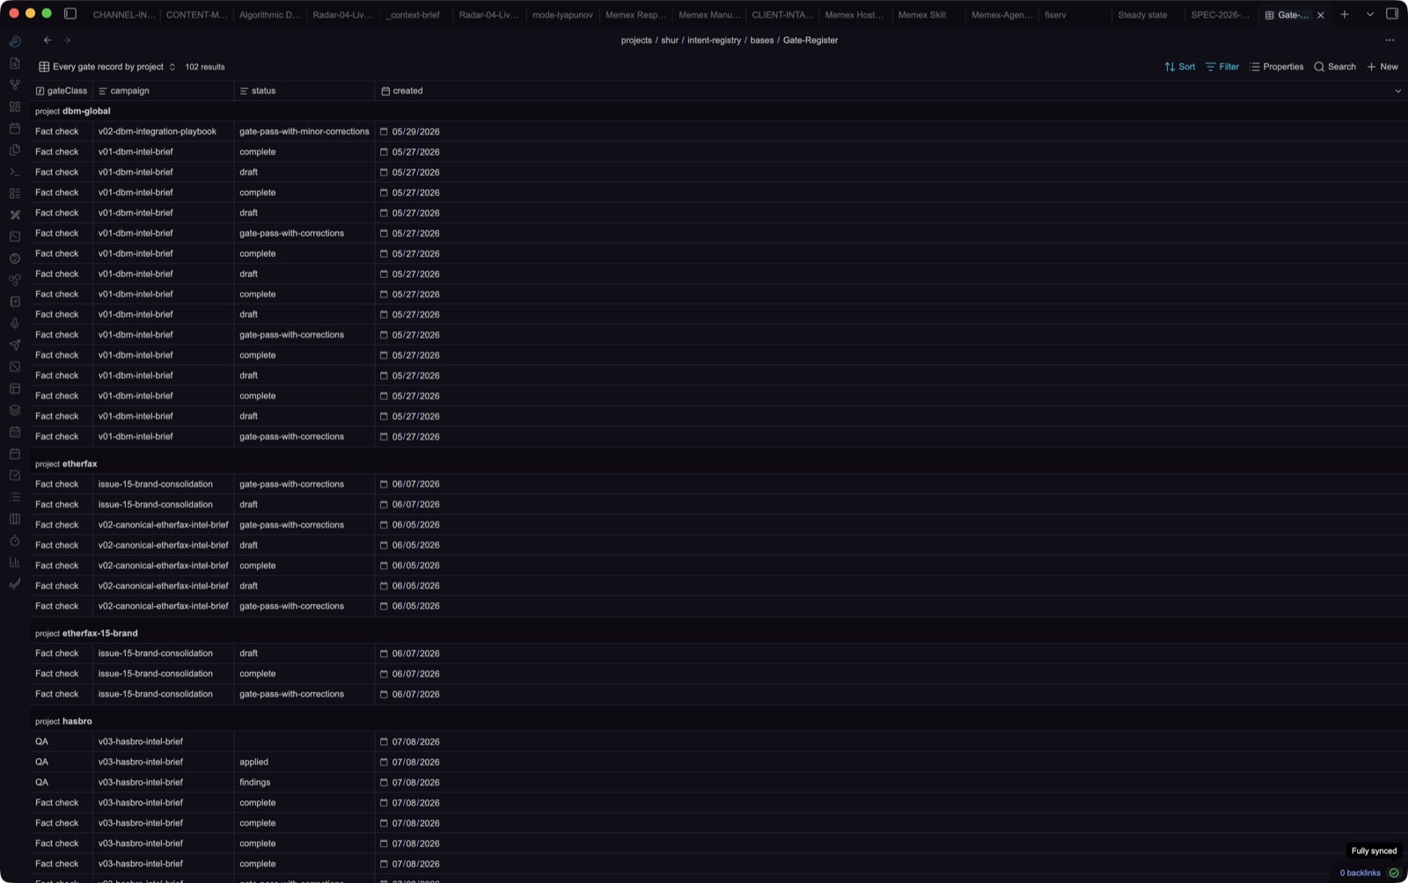Viewport: 1408px width, 883px height.
Task: Click the microphone ribbon icon
Action: tap(15, 324)
